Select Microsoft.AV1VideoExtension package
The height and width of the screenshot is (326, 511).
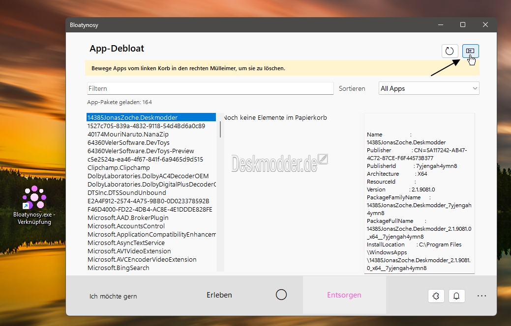[151, 251]
